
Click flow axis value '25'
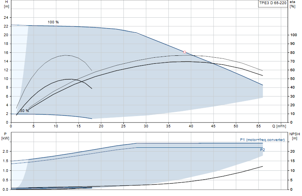point(123,126)
